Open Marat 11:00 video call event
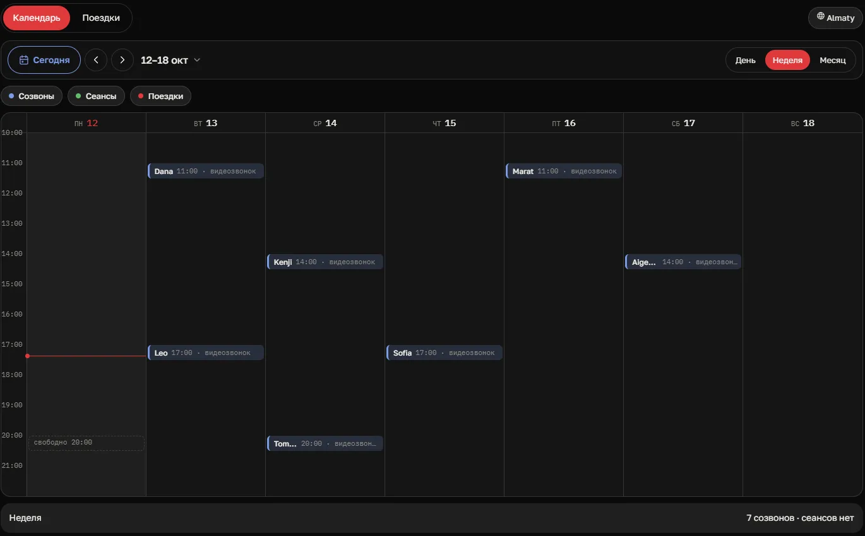This screenshot has height=536, width=865. coord(564,171)
